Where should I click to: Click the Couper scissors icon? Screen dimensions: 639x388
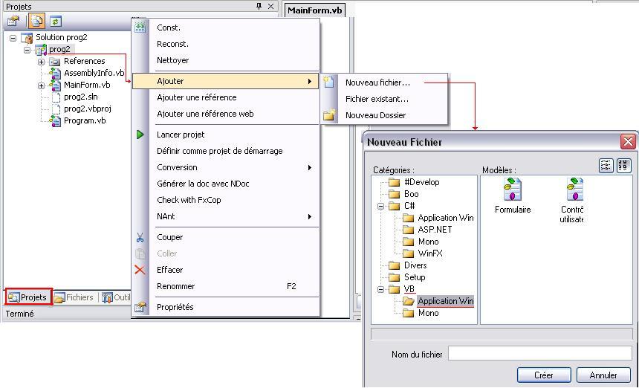140,238
